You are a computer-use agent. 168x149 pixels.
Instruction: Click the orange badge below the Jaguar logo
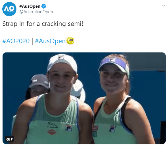[x=52, y=132]
